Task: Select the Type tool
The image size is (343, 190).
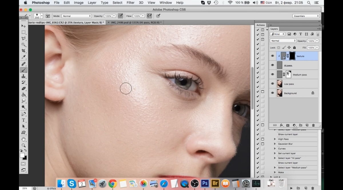Action: click(x=24, y=120)
